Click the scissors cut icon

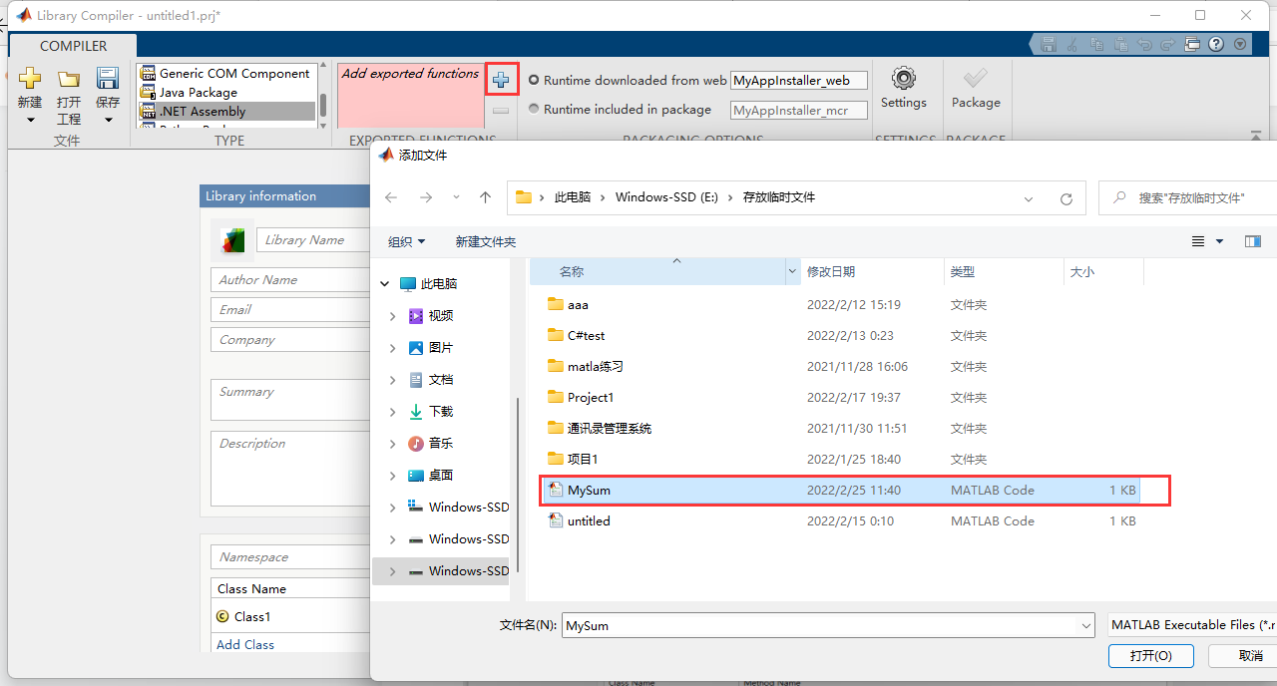click(x=1071, y=44)
